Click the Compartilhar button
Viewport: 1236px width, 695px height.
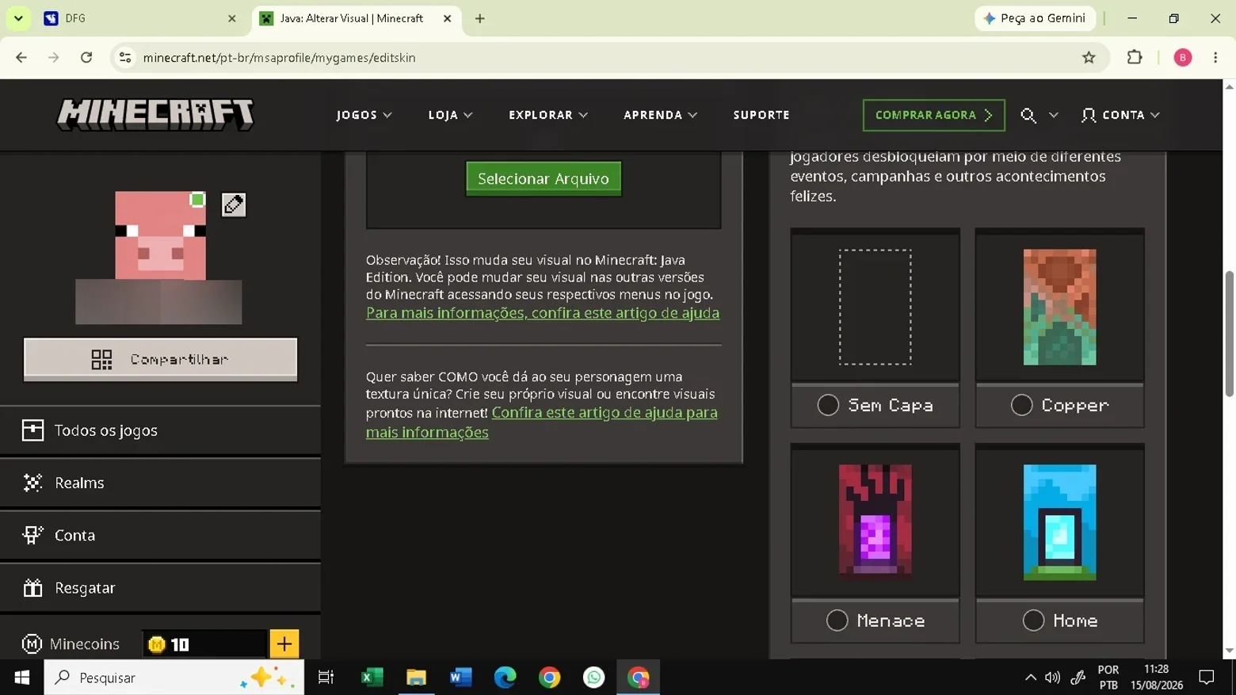click(160, 359)
